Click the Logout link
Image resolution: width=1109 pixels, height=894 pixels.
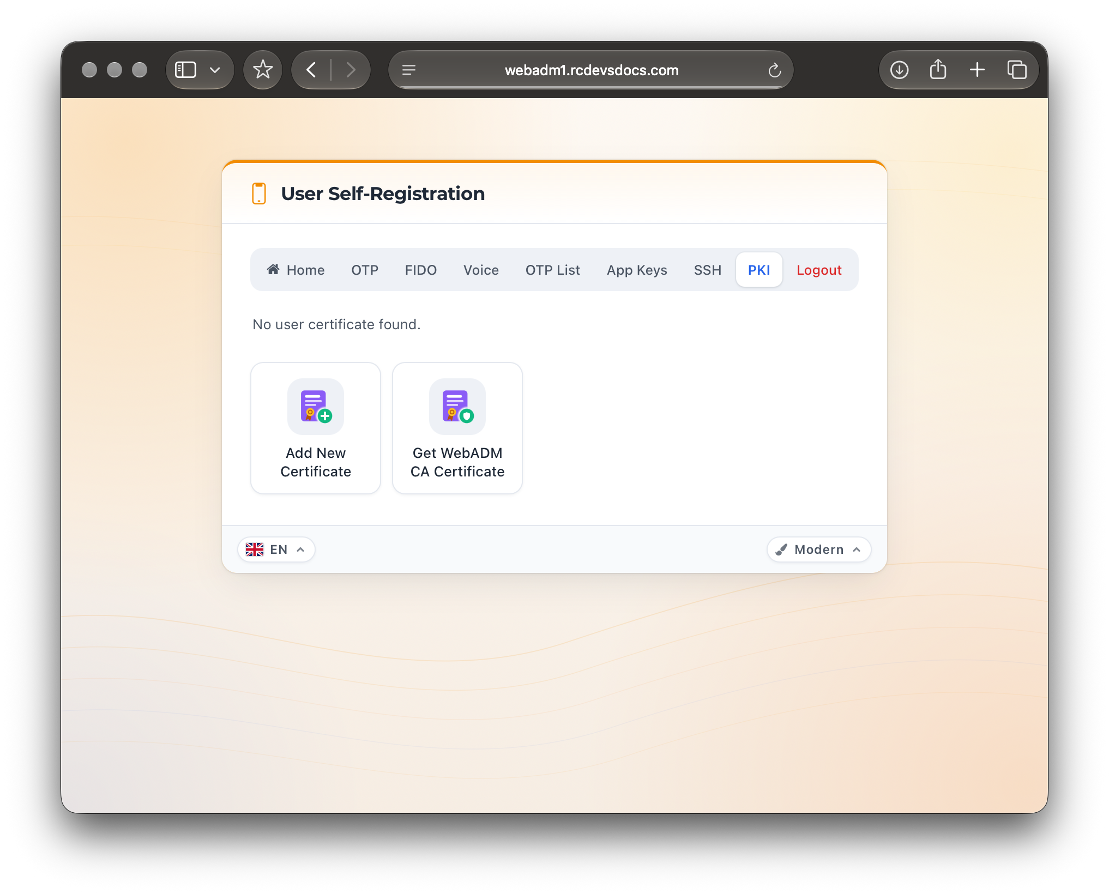(819, 270)
